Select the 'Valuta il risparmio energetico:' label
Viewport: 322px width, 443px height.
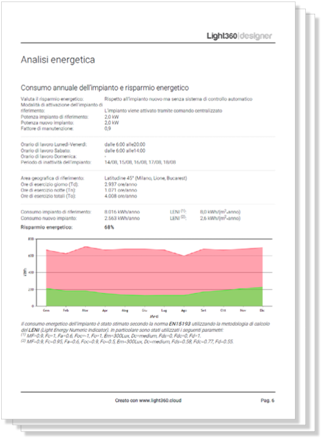[52, 99]
